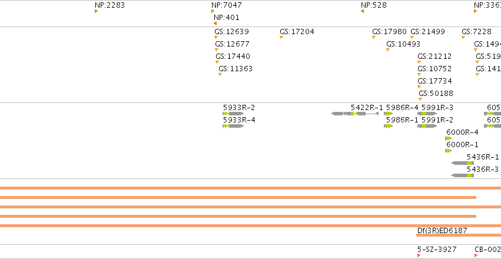Select the triangle beneath GS:21212
The height and width of the screenshot is (259, 501).
pyautogui.click(x=419, y=62)
